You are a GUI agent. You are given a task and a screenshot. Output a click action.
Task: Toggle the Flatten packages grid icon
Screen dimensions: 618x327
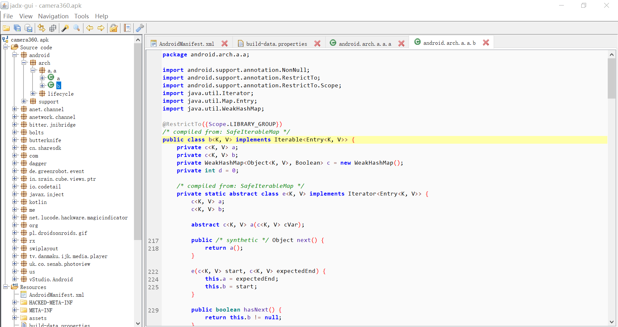click(x=53, y=28)
